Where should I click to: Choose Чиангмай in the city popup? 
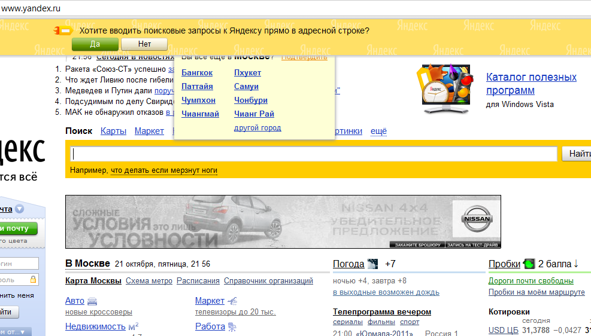[200, 114]
